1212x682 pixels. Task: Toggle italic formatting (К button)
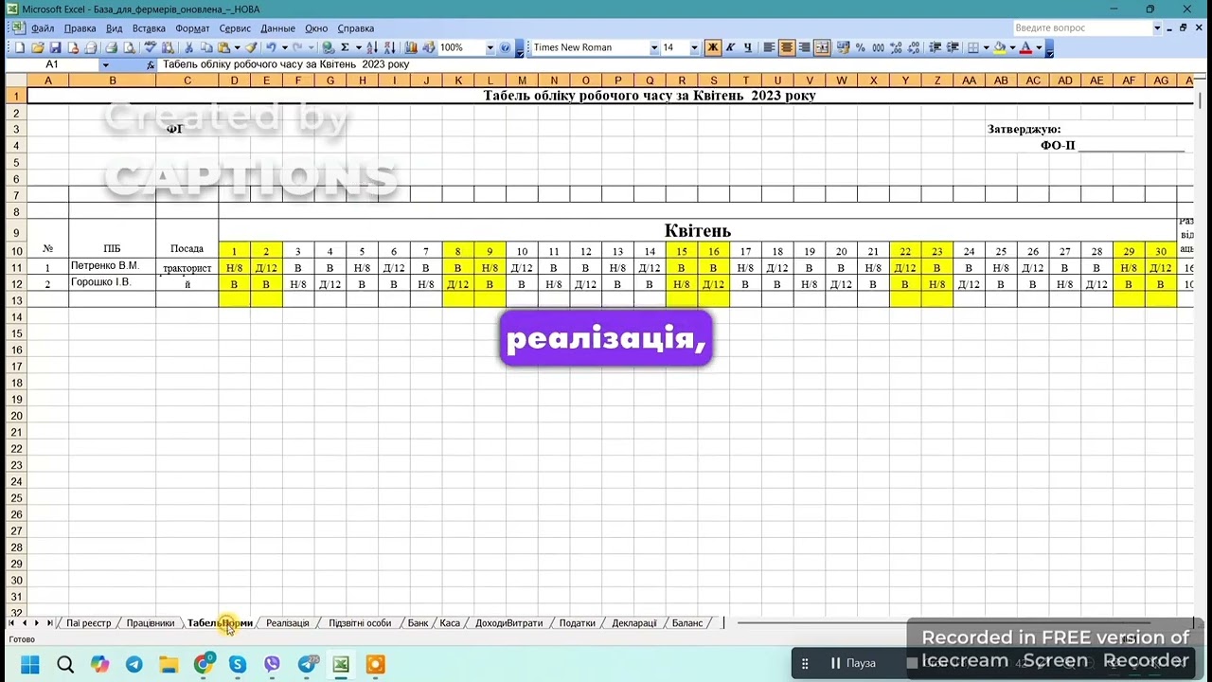(730, 47)
